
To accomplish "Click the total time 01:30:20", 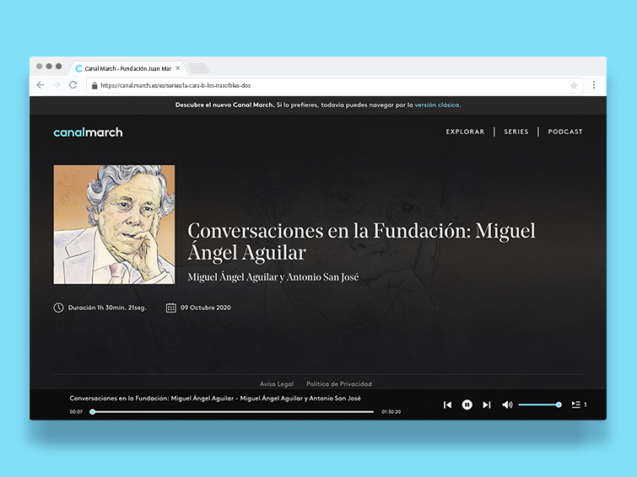I will pyautogui.click(x=391, y=411).
